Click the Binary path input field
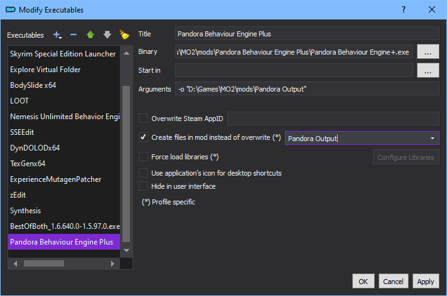 click(x=294, y=51)
